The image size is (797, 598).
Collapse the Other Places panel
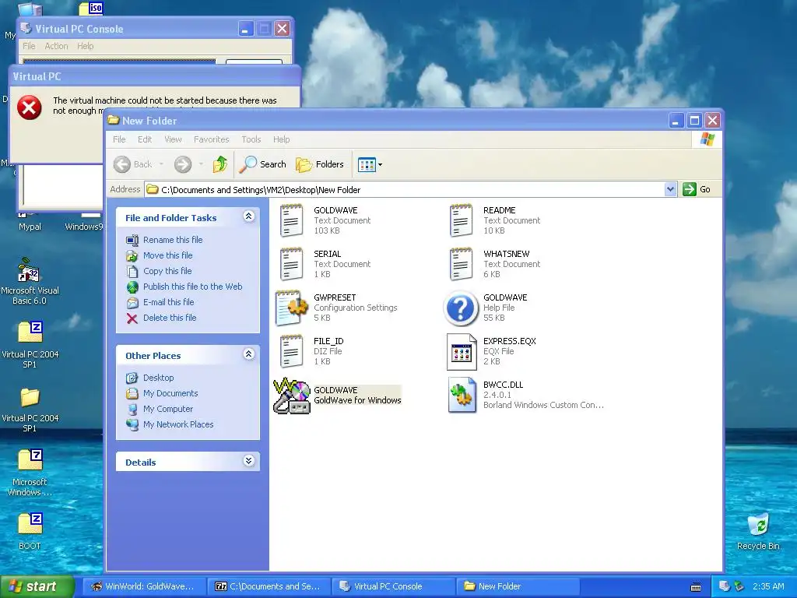point(248,354)
